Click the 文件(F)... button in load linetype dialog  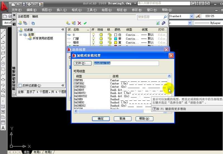[x=83, y=63]
